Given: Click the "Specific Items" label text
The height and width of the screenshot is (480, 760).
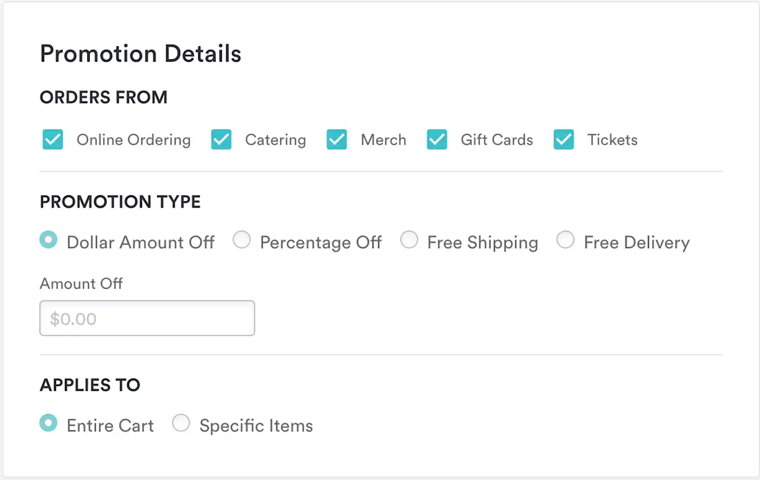Looking at the screenshot, I should (x=256, y=426).
